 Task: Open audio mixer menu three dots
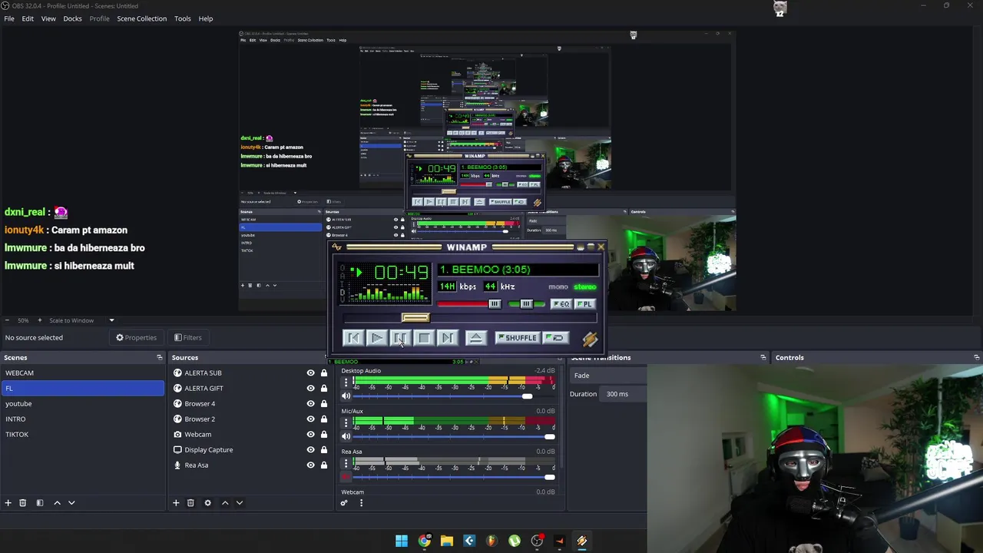361,503
